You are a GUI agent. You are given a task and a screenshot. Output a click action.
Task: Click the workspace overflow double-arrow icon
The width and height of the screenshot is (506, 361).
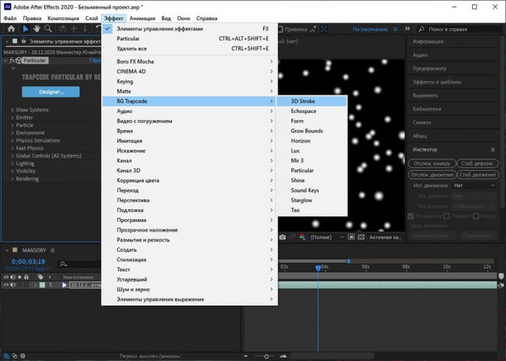(407, 29)
